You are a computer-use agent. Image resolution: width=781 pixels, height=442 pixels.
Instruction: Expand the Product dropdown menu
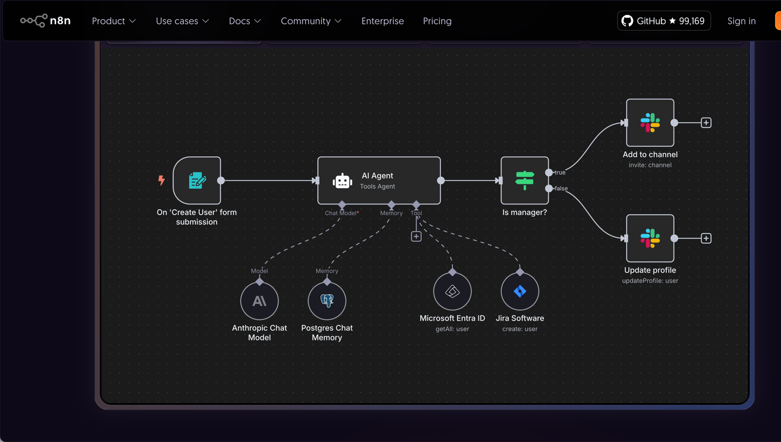coord(114,21)
